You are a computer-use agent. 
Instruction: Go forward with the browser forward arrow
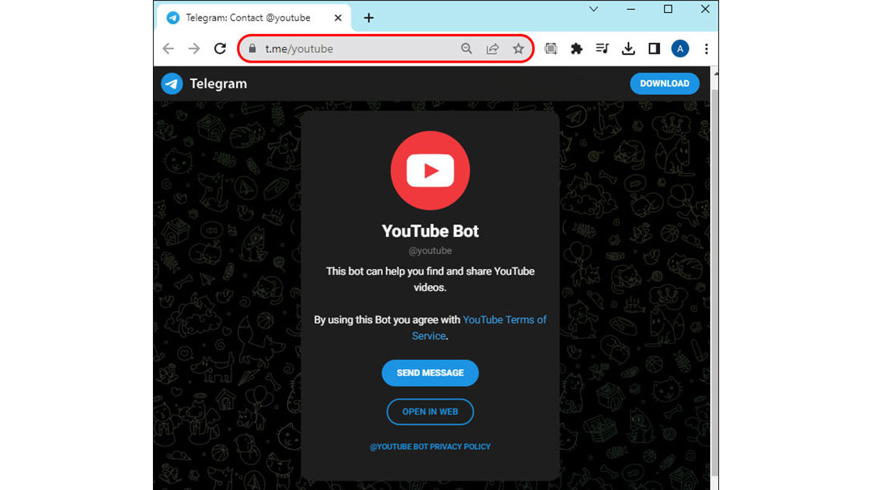[194, 49]
